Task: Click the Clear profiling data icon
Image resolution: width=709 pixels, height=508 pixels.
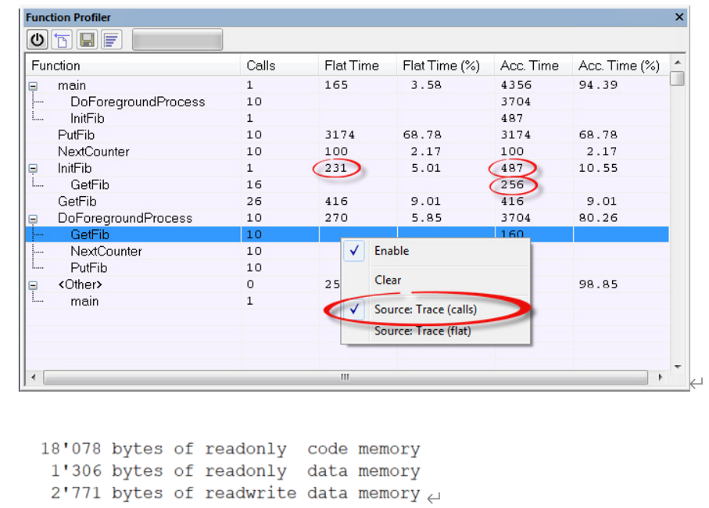Action: 62,40
